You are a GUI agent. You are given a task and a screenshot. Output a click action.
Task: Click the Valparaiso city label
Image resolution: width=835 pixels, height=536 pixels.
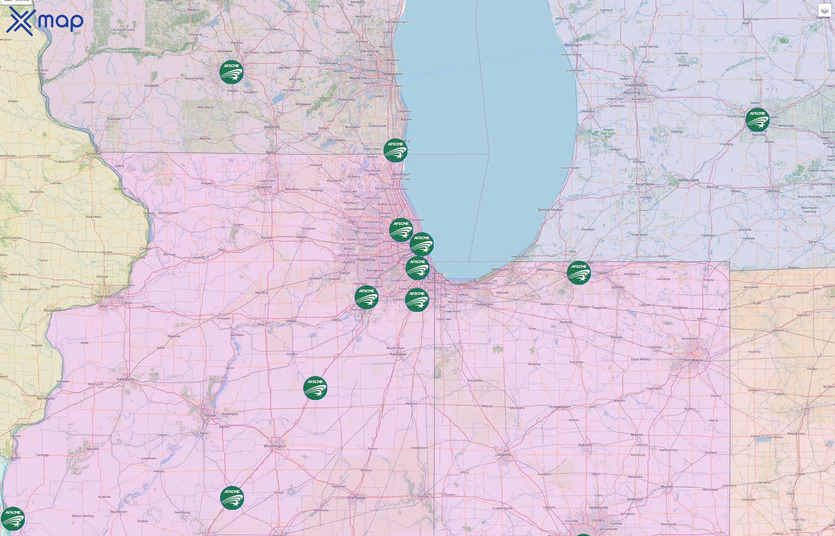click(x=485, y=304)
